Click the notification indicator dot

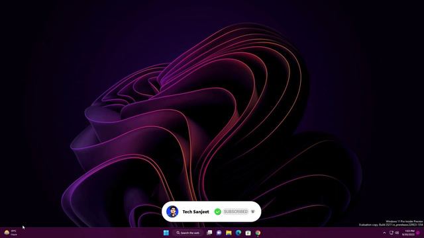(x=418, y=233)
